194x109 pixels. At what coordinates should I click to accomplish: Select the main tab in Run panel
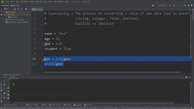click(13, 77)
